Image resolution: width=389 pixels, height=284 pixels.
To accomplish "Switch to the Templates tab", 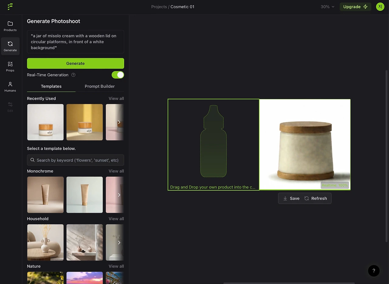I will tap(51, 86).
